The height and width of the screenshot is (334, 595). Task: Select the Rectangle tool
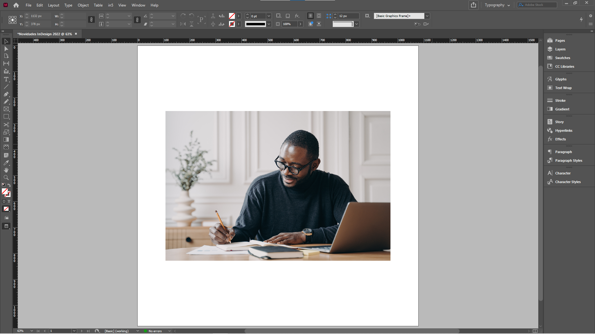click(6, 117)
